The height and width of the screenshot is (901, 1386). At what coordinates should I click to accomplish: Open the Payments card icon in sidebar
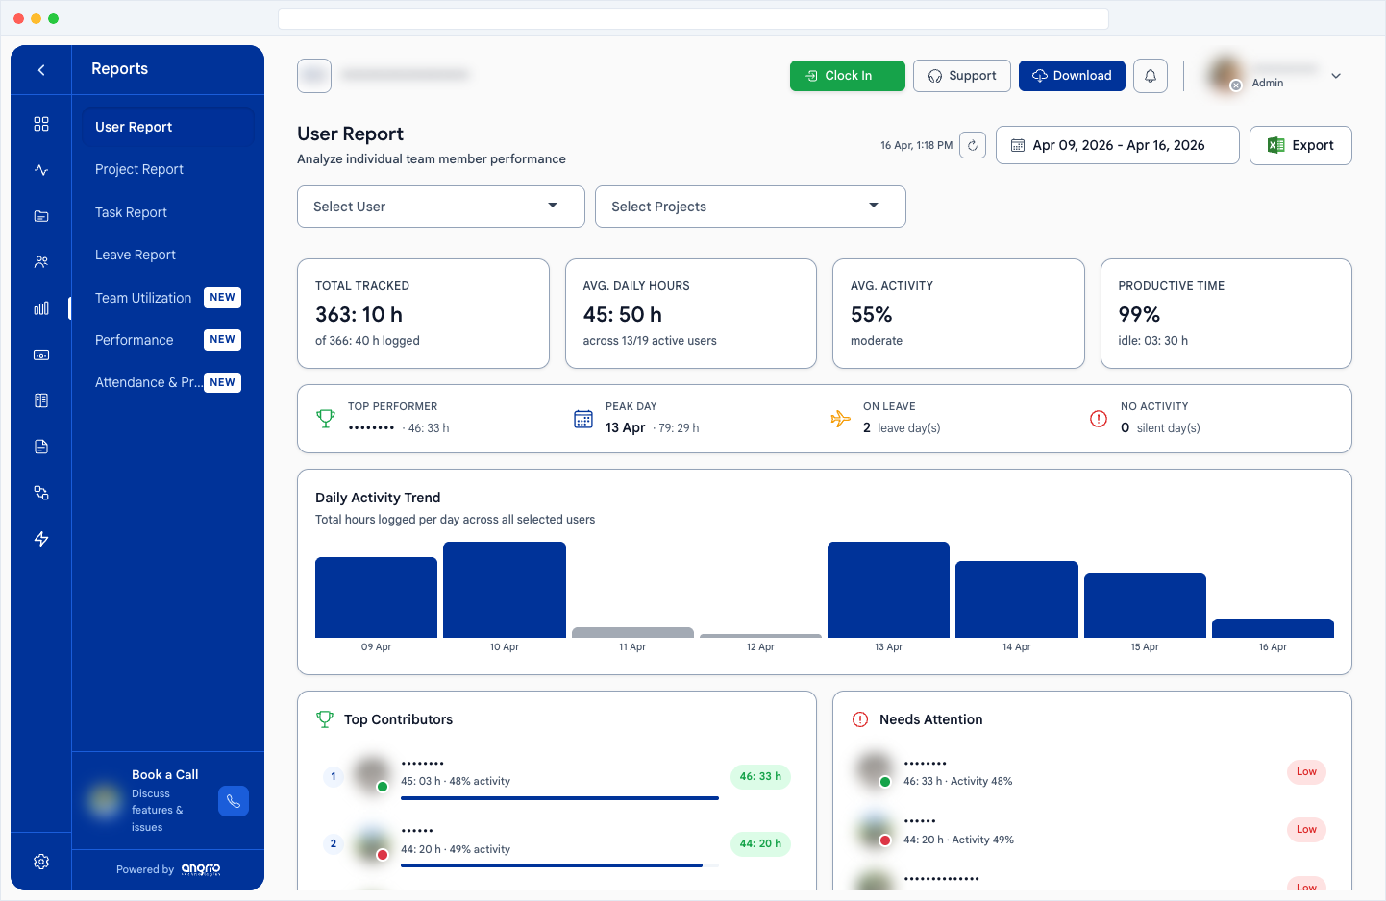point(40,354)
